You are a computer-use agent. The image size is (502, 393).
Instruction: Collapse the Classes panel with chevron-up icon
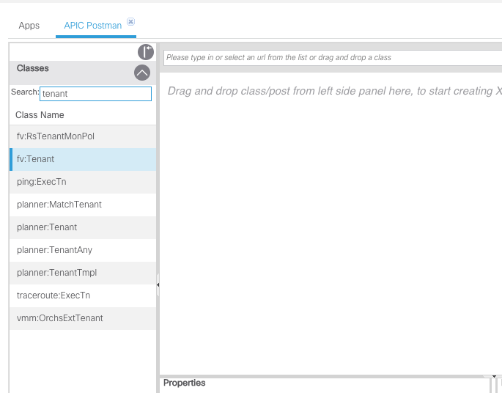click(142, 73)
